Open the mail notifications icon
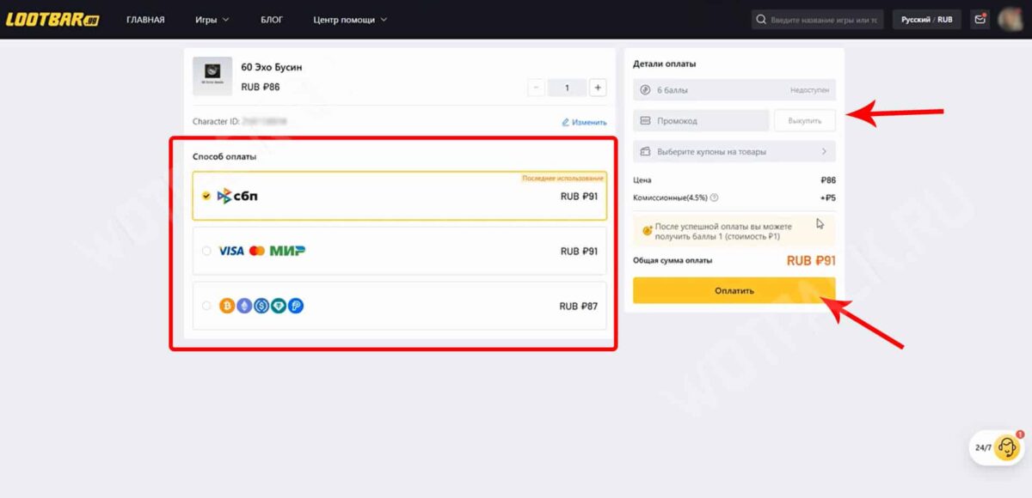Image resolution: width=1032 pixels, height=498 pixels. (x=979, y=19)
